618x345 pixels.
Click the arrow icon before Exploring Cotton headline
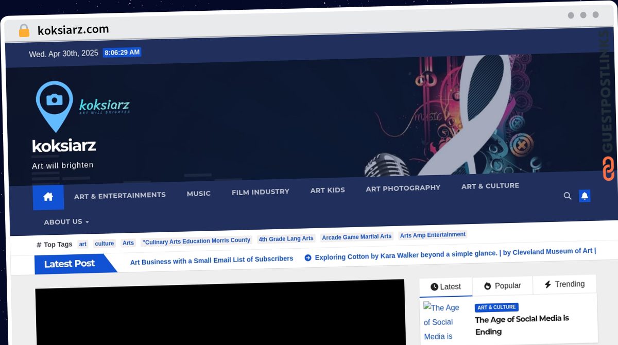[308, 257]
